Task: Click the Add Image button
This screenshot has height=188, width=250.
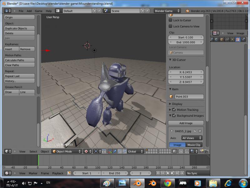Action: click(186, 123)
